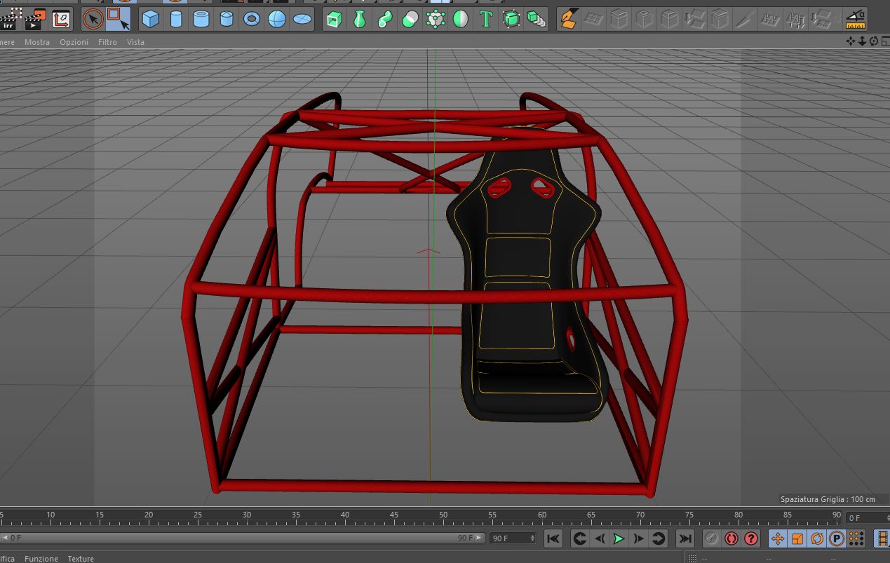890x563 pixels.
Task: Toggle Parameter (P) keyframe recording
Action: tap(837, 538)
